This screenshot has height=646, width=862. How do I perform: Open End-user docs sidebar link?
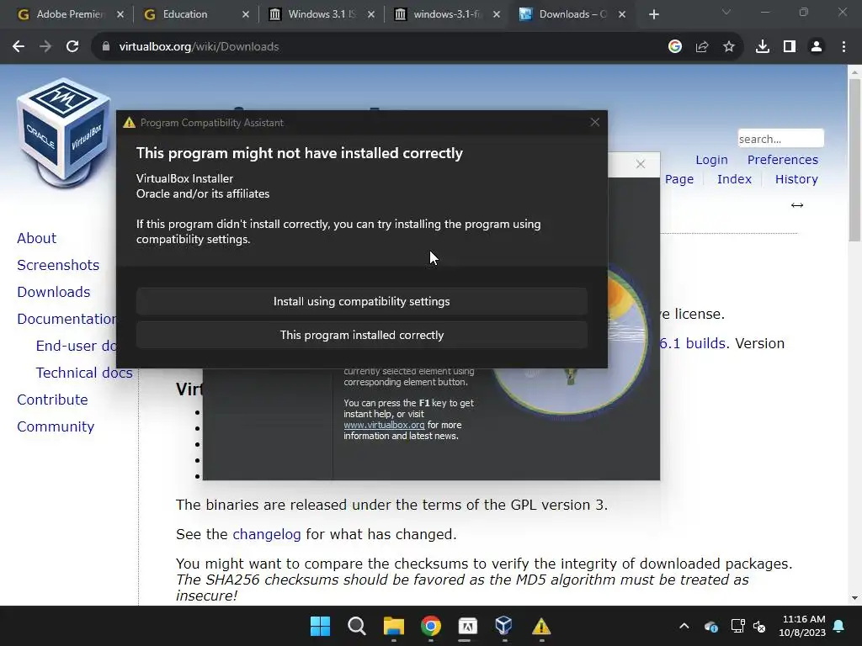[76, 346]
